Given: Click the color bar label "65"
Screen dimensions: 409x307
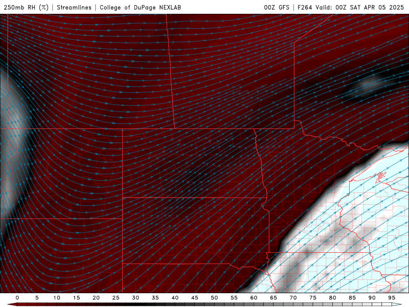Looking at the screenshot, I should tap(274, 298).
